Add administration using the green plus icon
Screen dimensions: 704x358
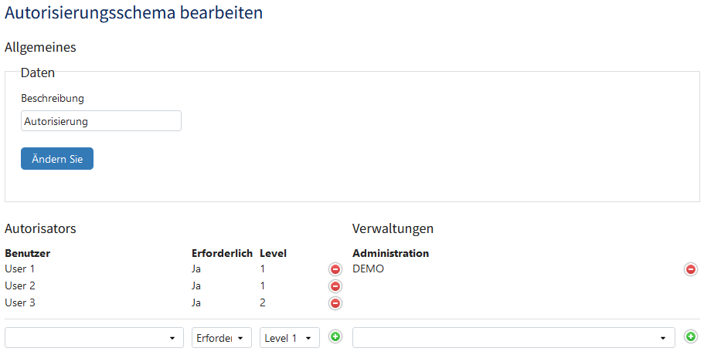pyautogui.click(x=691, y=336)
